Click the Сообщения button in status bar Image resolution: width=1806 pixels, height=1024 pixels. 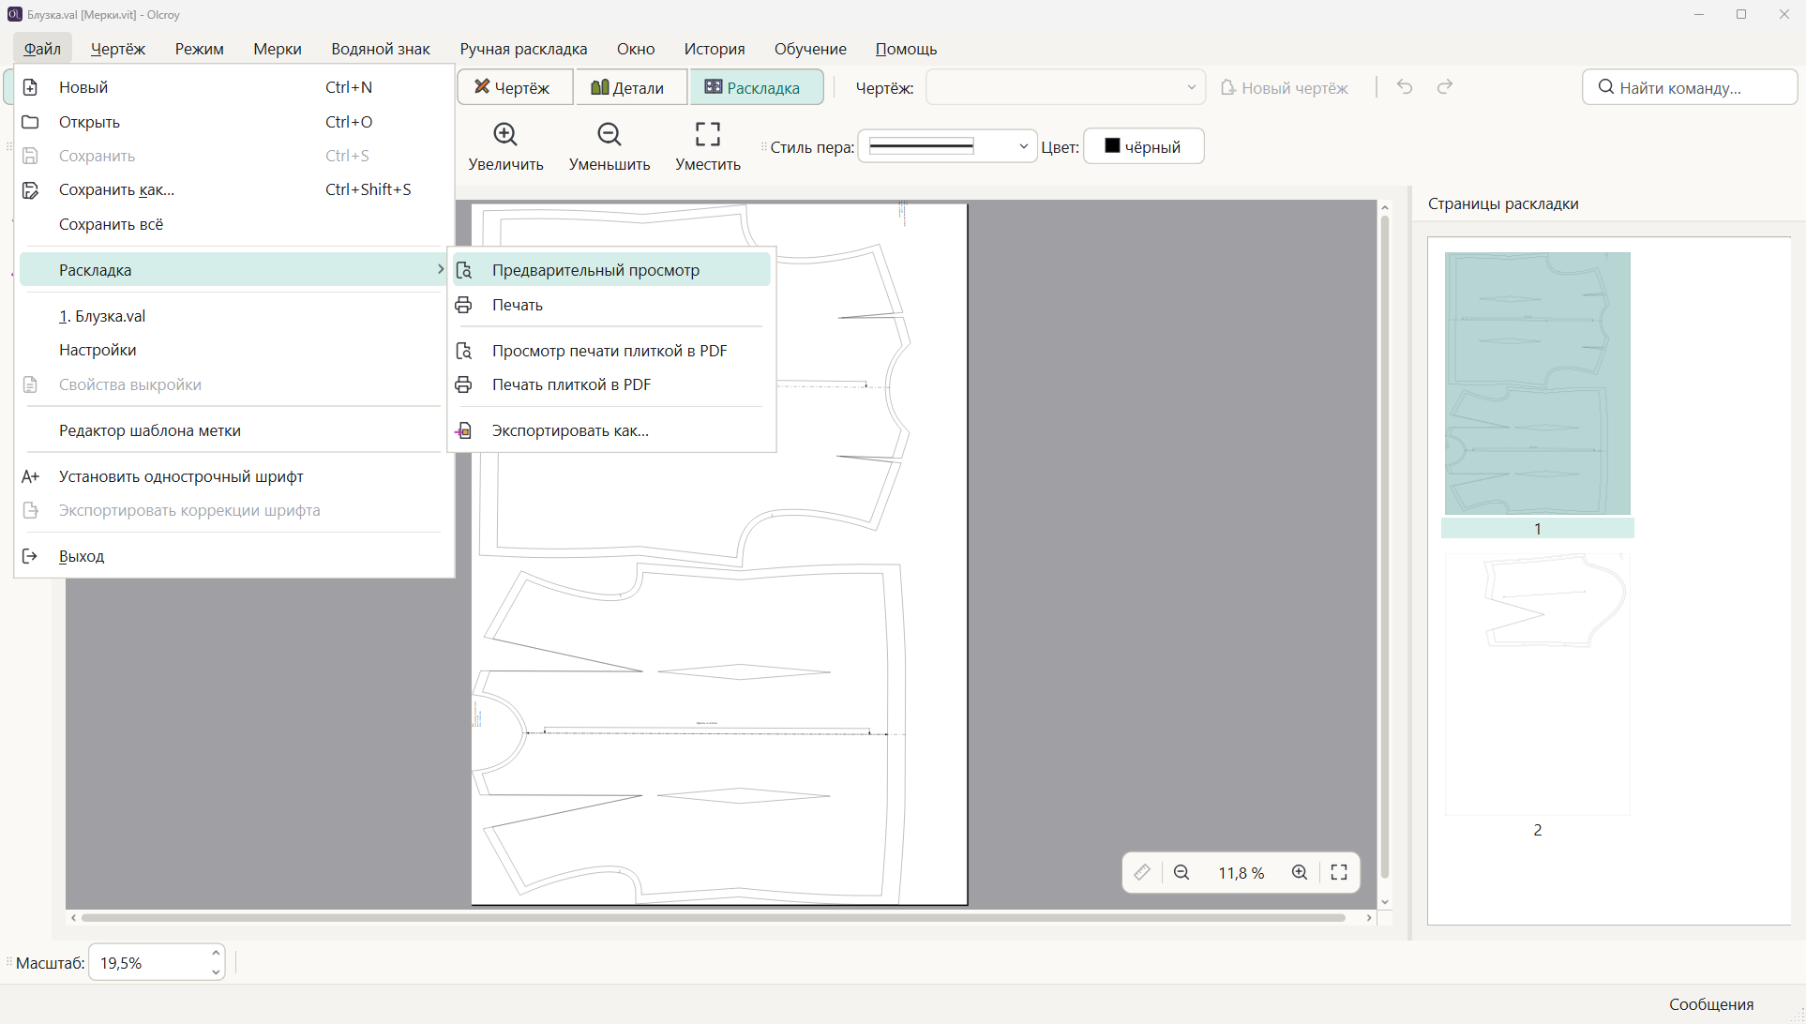pyautogui.click(x=1711, y=1004)
